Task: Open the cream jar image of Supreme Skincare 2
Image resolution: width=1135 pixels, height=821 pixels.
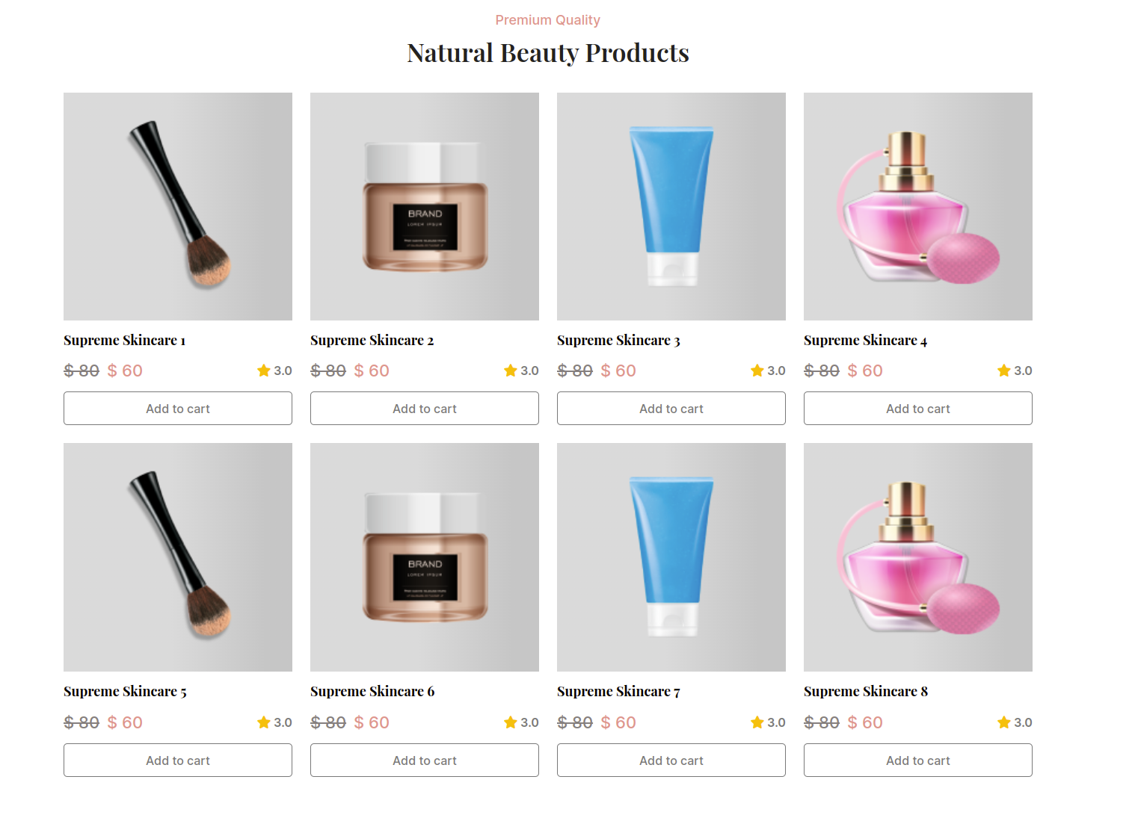Action: point(425,206)
